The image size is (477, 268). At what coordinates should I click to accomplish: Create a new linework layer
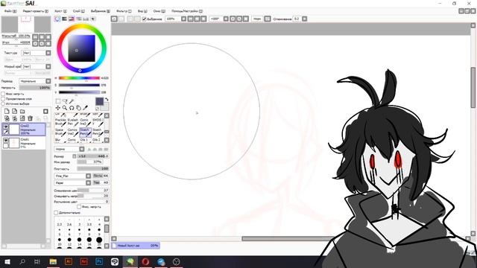[x=15, y=111]
